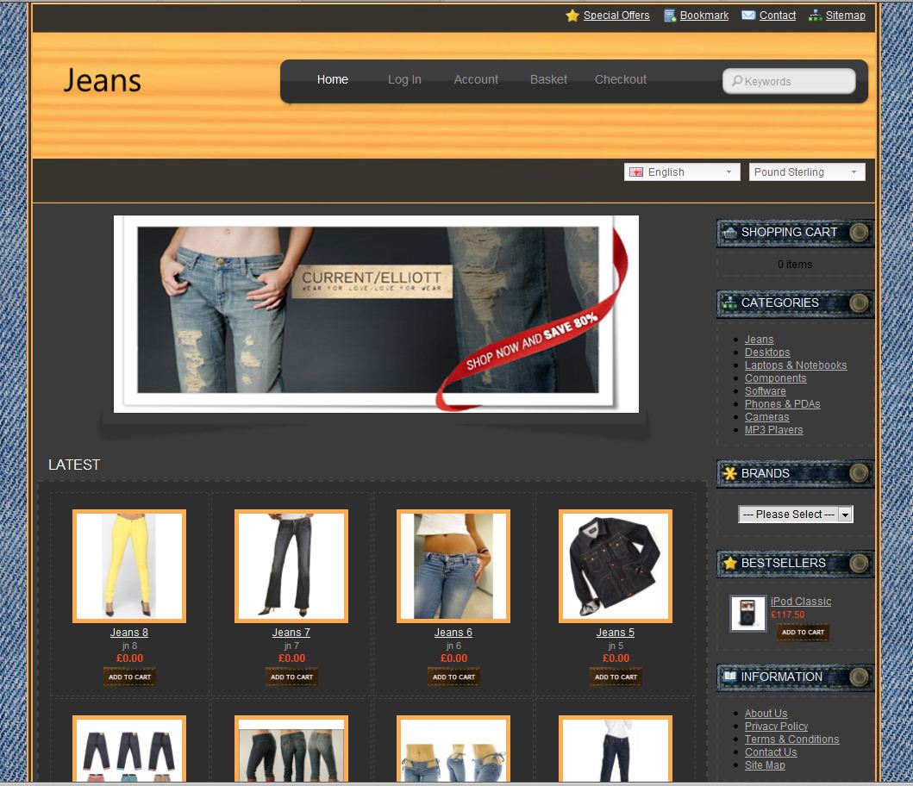Open the Site Map information link
The width and height of the screenshot is (913, 786).
pos(765,765)
